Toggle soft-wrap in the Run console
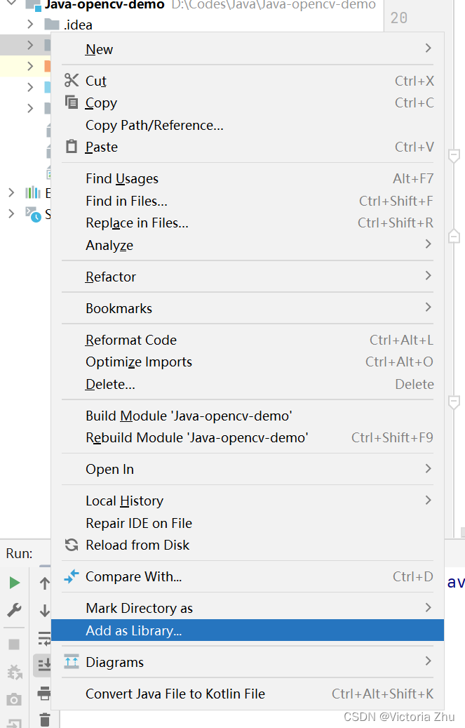The image size is (465, 728). pos(44,637)
